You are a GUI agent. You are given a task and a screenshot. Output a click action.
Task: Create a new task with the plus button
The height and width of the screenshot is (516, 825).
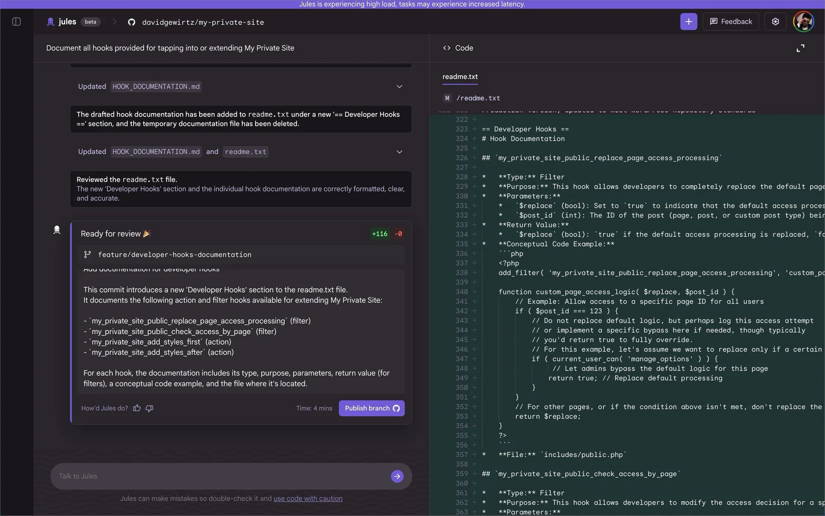point(688,21)
